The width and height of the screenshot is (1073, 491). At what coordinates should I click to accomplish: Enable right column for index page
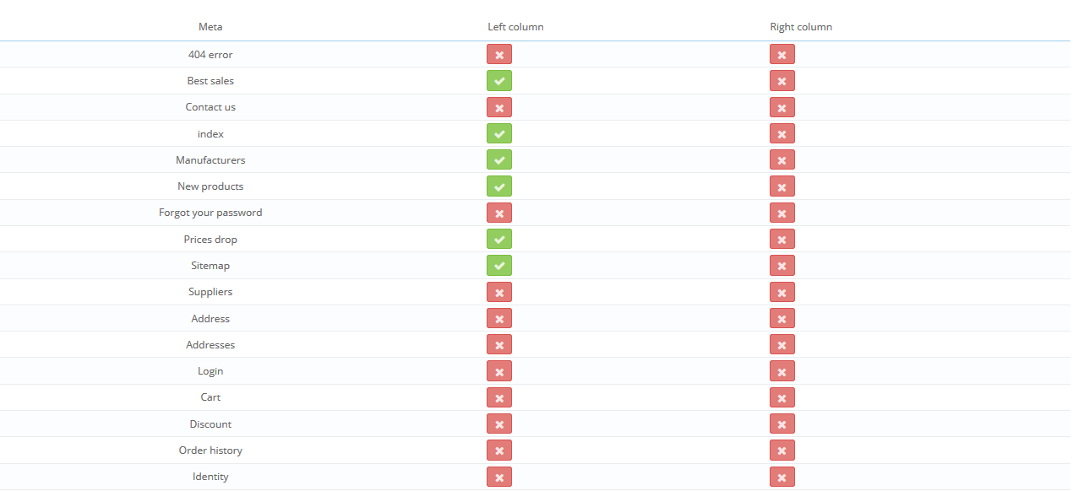pyautogui.click(x=782, y=134)
